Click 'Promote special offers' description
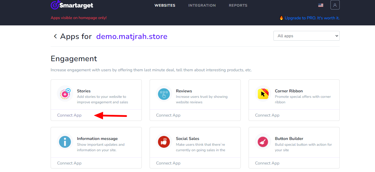The height and width of the screenshot is (172, 375). (303, 99)
